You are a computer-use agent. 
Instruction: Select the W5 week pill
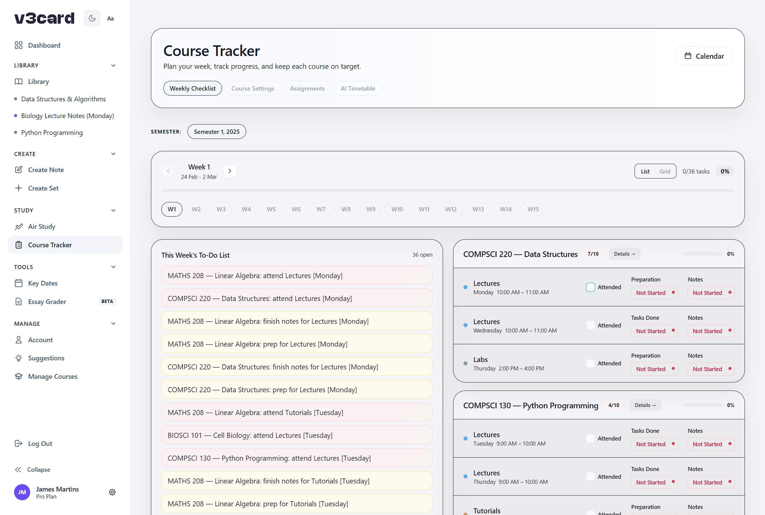point(271,209)
